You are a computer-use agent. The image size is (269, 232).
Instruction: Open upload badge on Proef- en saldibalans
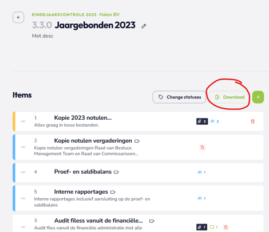202,172
